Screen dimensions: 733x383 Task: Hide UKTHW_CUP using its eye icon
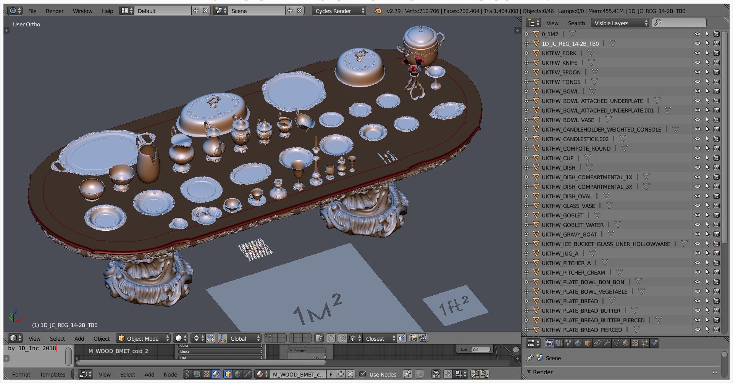pos(697,158)
